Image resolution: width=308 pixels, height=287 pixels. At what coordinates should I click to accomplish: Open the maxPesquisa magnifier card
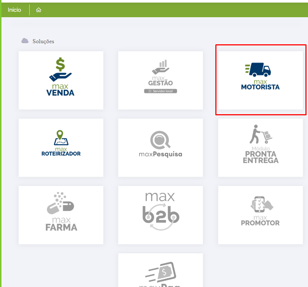point(160,148)
